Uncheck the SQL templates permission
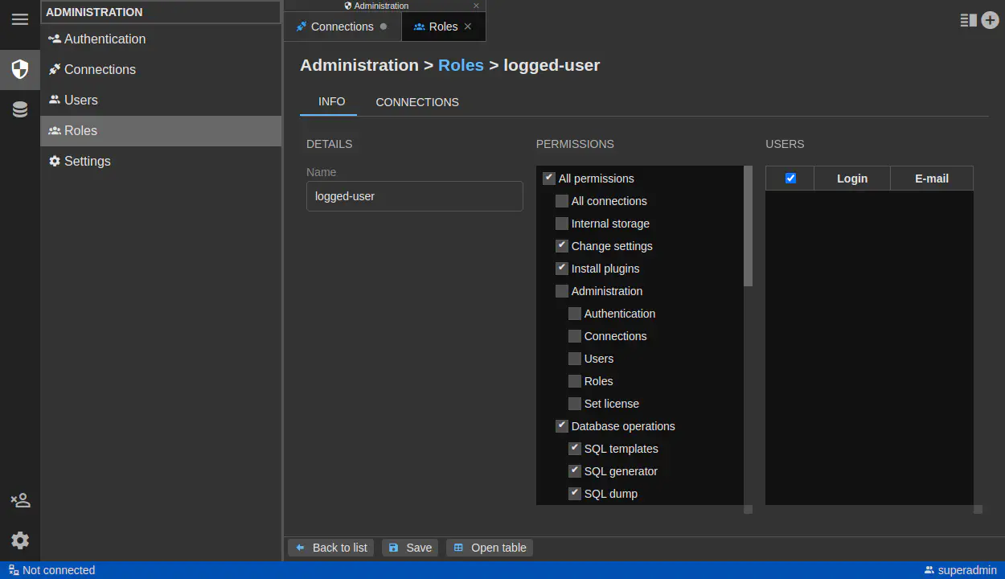Image resolution: width=1005 pixels, height=579 pixels. pos(575,449)
